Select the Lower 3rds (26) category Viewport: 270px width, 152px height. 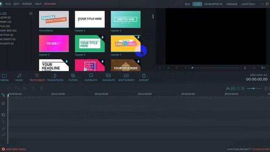[8, 30]
